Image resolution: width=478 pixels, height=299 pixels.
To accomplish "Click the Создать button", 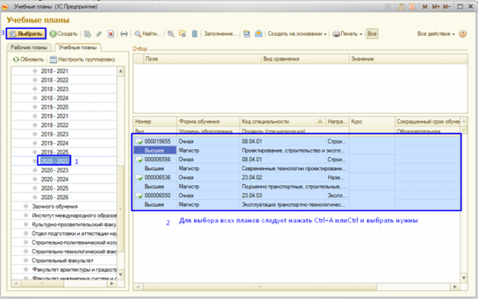I will coord(64,34).
